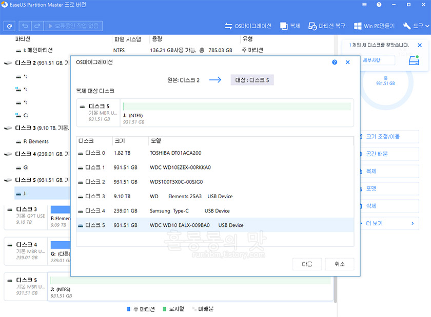Viewport: 431px width, 317px height.
Task: Select J: partition in tree
Action: point(42,193)
